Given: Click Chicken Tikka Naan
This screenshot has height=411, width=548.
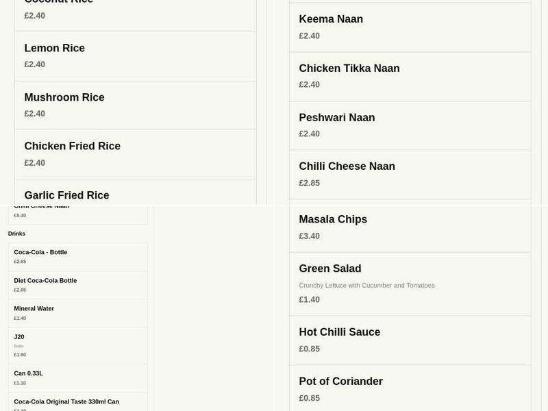Looking at the screenshot, I should coord(410,75).
